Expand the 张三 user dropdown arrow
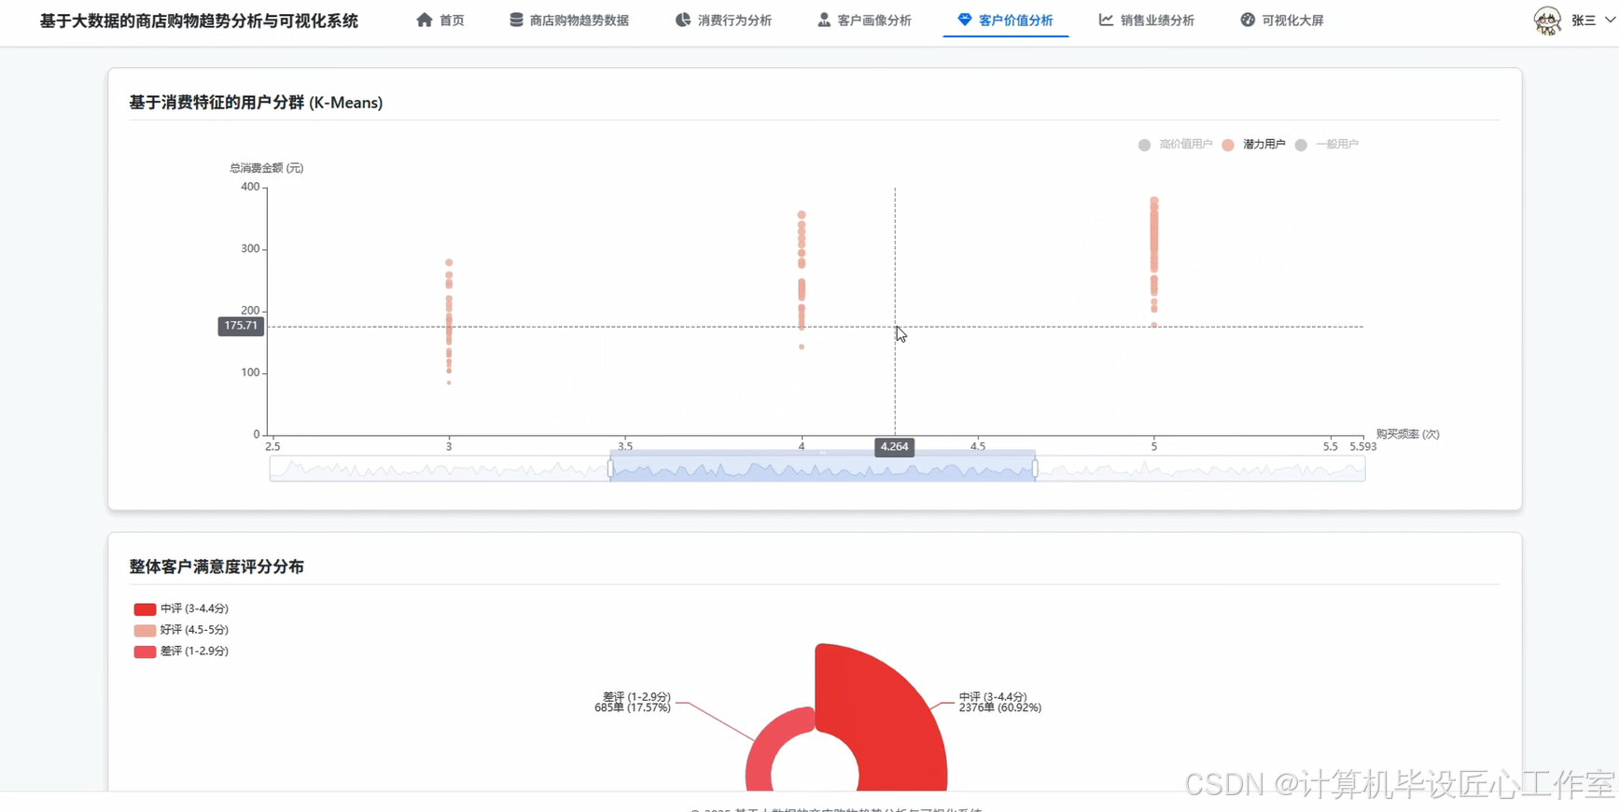 1610,21
